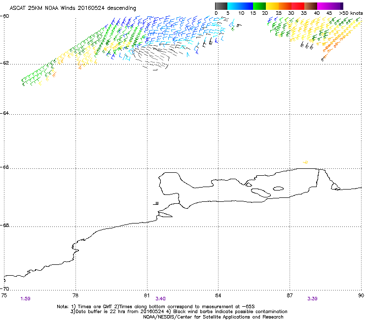Click the '81' longitude axis label
The width and height of the screenshot is (365, 320).
tap(146, 295)
